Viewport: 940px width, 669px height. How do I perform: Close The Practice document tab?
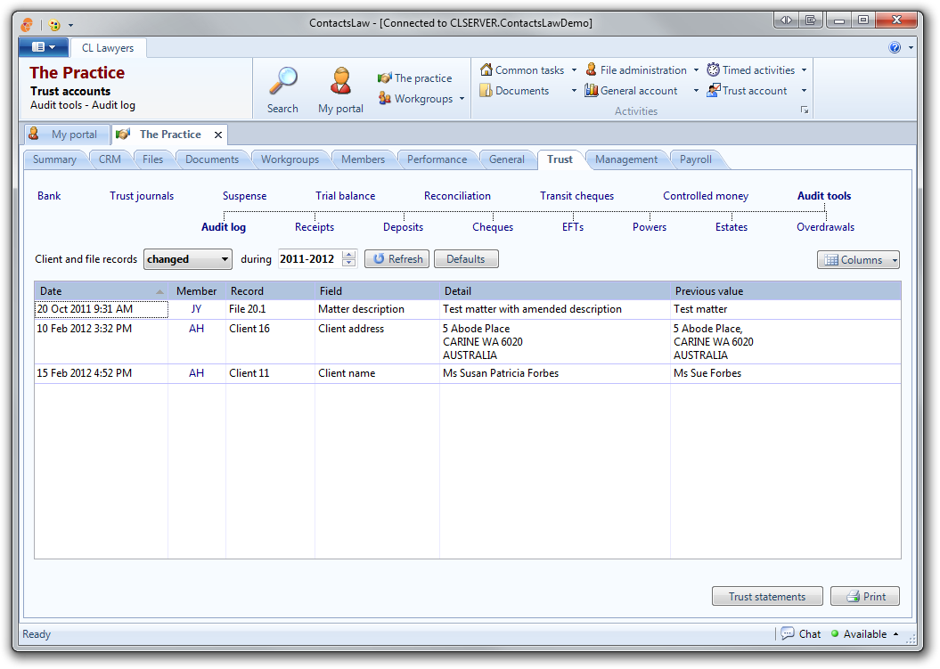point(218,135)
